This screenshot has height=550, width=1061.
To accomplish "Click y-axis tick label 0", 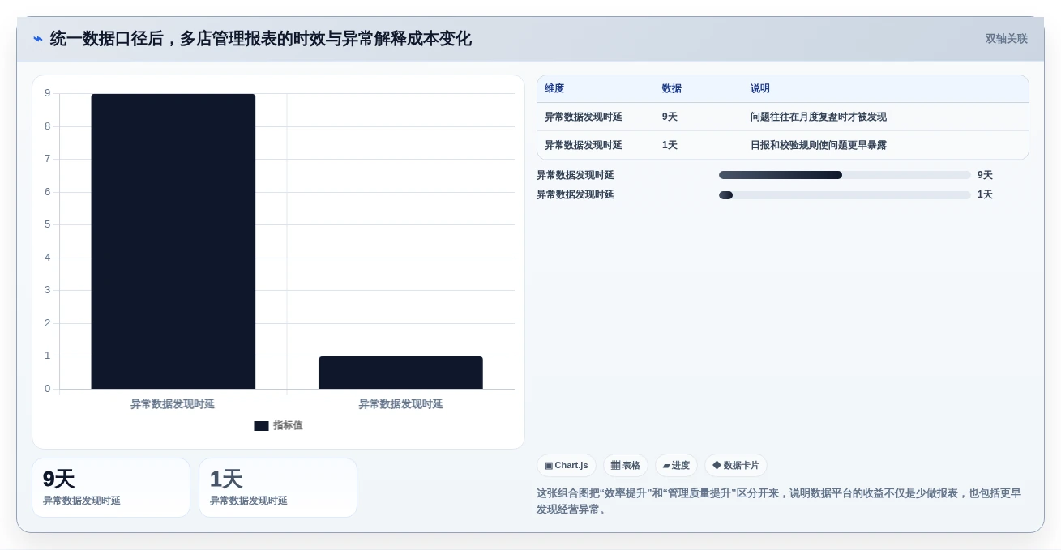I will [x=48, y=389].
